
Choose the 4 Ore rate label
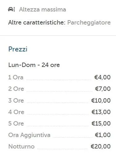(x=16, y=112)
